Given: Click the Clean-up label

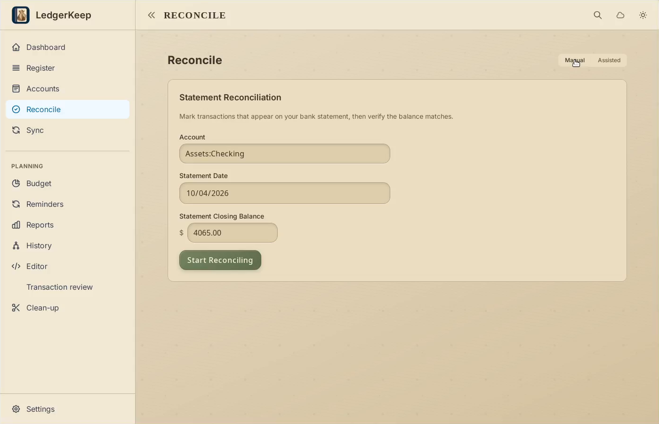Looking at the screenshot, I should pos(42,308).
